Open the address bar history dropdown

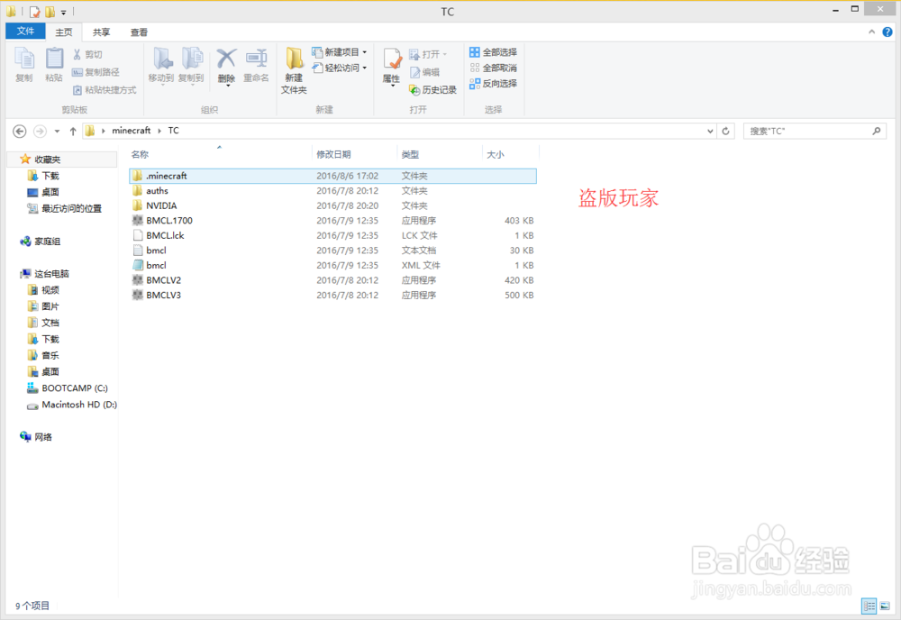tap(710, 130)
